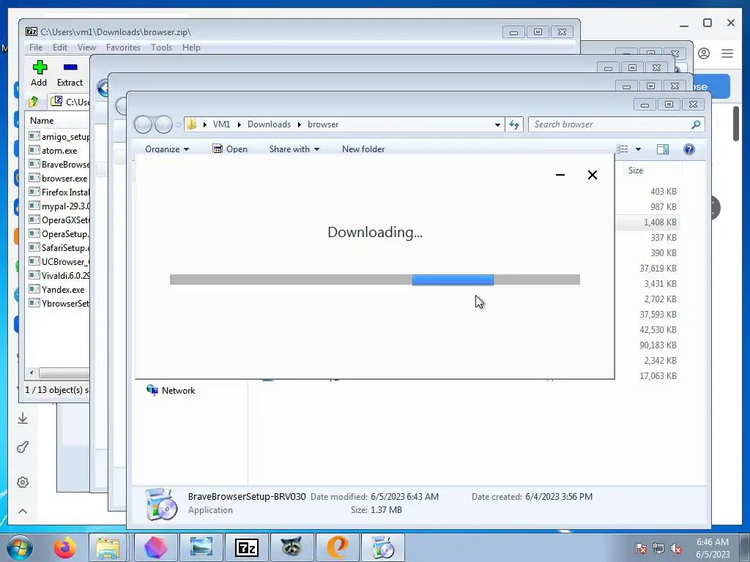Select browser.exe in 7-Zip list
750x562 pixels.
click(x=59, y=178)
